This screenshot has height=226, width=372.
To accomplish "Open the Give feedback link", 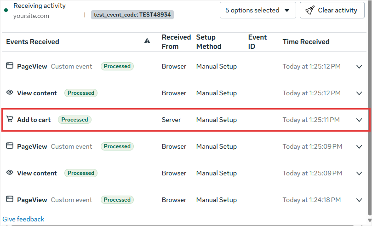I will pos(23,219).
